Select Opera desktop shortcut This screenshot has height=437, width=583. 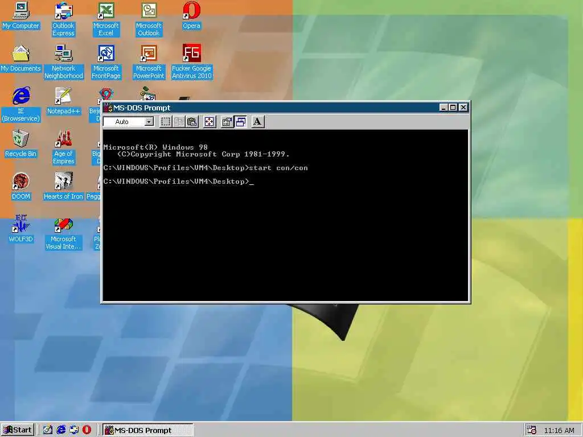(x=191, y=15)
